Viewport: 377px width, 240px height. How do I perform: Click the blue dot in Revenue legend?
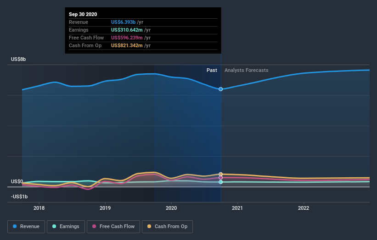15,226
